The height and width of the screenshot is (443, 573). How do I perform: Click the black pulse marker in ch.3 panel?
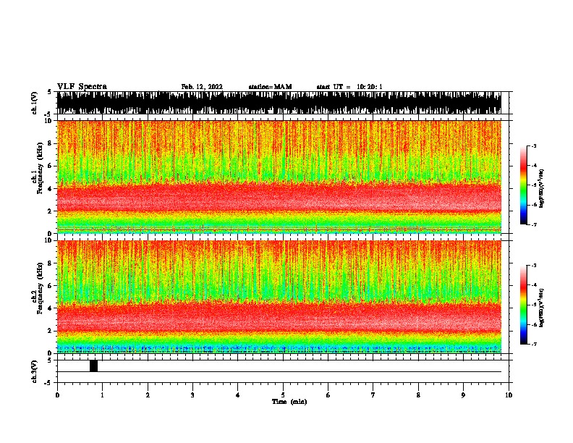point(93,366)
